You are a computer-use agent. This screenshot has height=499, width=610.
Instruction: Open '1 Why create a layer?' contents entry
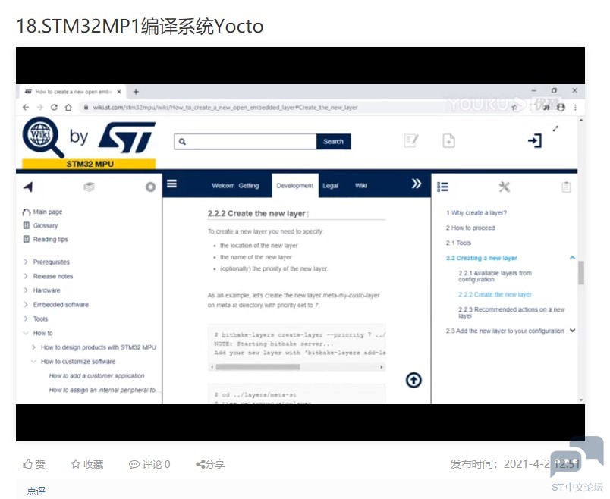click(476, 213)
